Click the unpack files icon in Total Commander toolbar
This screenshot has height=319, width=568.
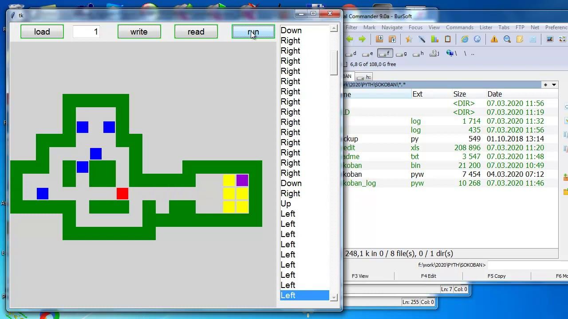pyautogui.click(x=392, y=39)
